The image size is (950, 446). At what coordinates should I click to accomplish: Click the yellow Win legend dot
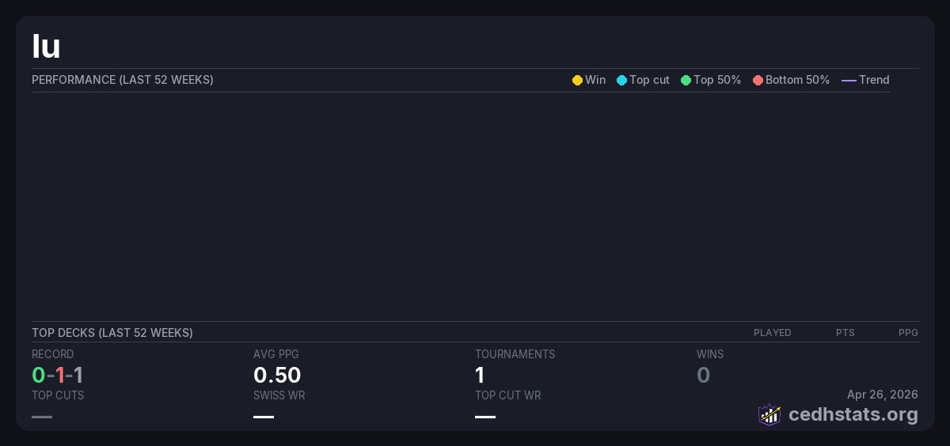click(577, 80)
